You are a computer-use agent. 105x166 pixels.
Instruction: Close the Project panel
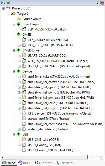[102, 3]
